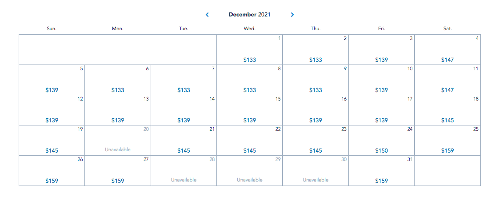Click the unavailable December 29 cell
The width and height of the screenshot is (491, 202).
pos(250,171)
